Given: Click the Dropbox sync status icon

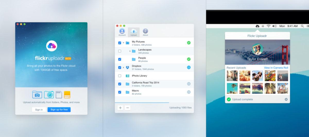Looking at the screenshot, I should tap(189, 67).
